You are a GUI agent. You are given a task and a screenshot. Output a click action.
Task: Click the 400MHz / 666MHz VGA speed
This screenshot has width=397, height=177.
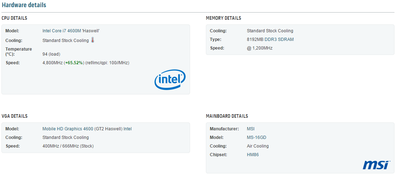[x=68, y=146]
